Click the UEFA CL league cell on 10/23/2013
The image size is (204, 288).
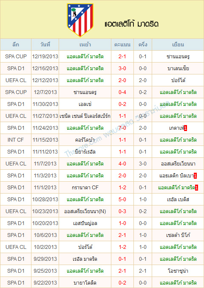[x=16, y=211]
